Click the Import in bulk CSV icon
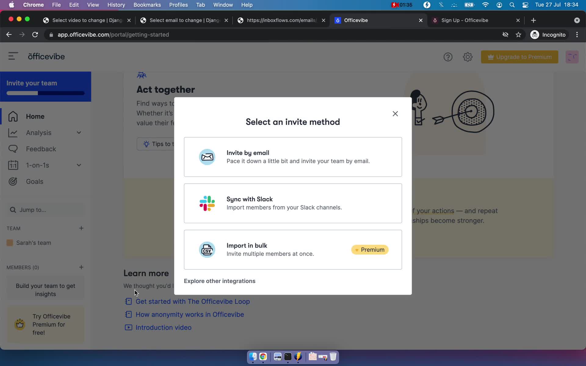The image size is (586, 366). pos(207,249)
